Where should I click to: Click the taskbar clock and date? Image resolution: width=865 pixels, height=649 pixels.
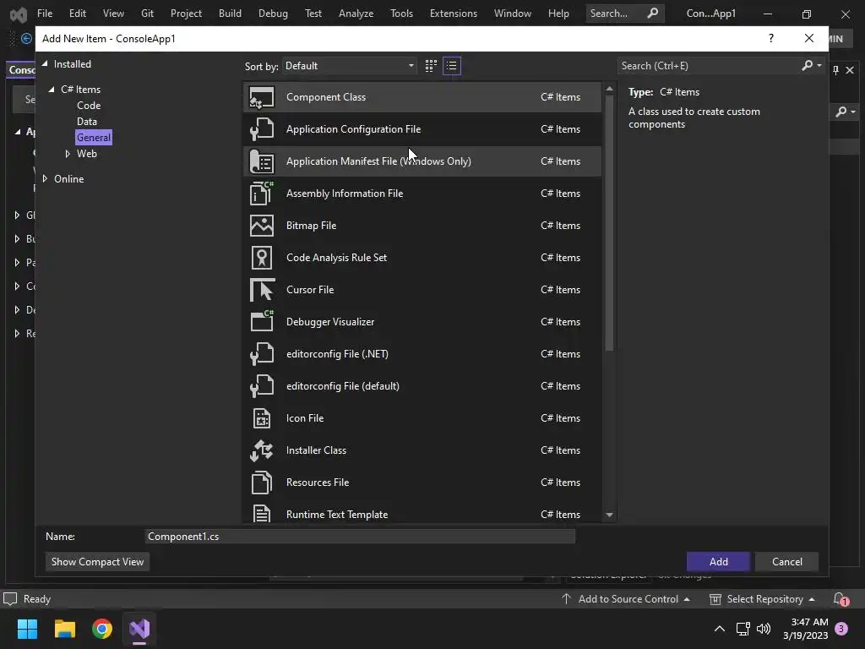coord(805,629)
